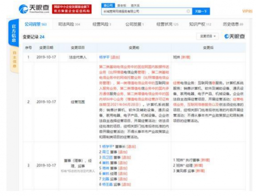Open the name link numbered 8 with 监事

point(107,184)
